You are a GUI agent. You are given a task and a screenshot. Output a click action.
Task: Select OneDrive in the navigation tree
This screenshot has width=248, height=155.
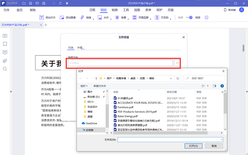click(x=91, y=123)
